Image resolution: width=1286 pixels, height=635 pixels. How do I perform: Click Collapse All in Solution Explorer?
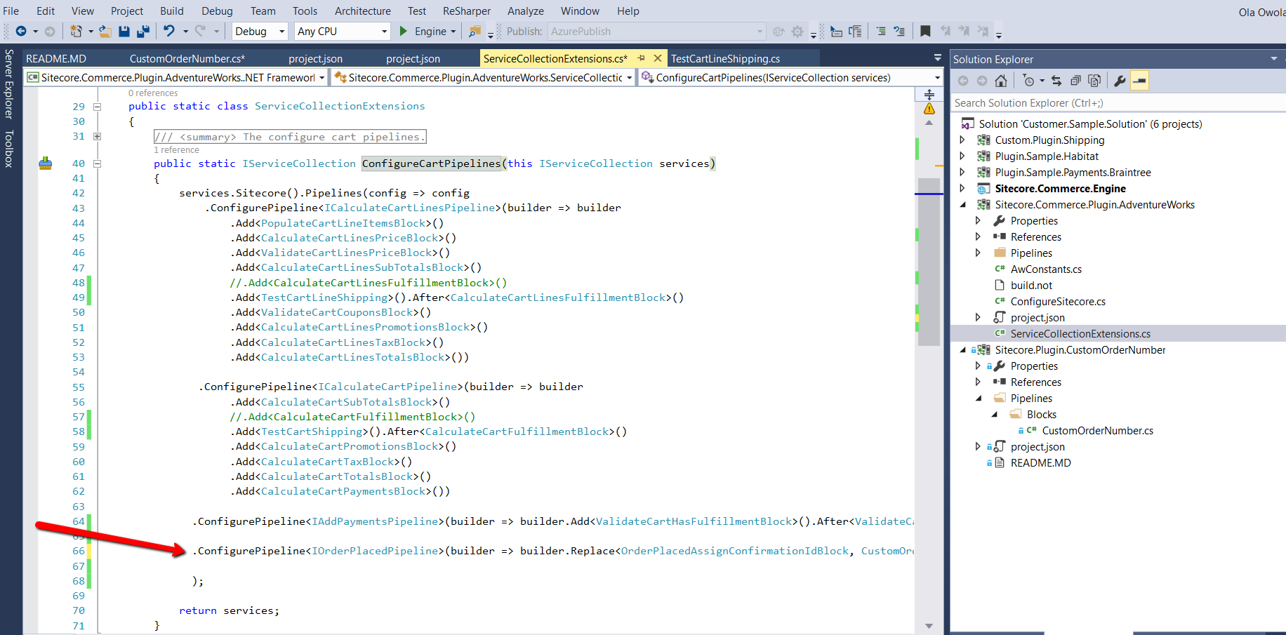pyautogui.click(x=1075, y=81)
